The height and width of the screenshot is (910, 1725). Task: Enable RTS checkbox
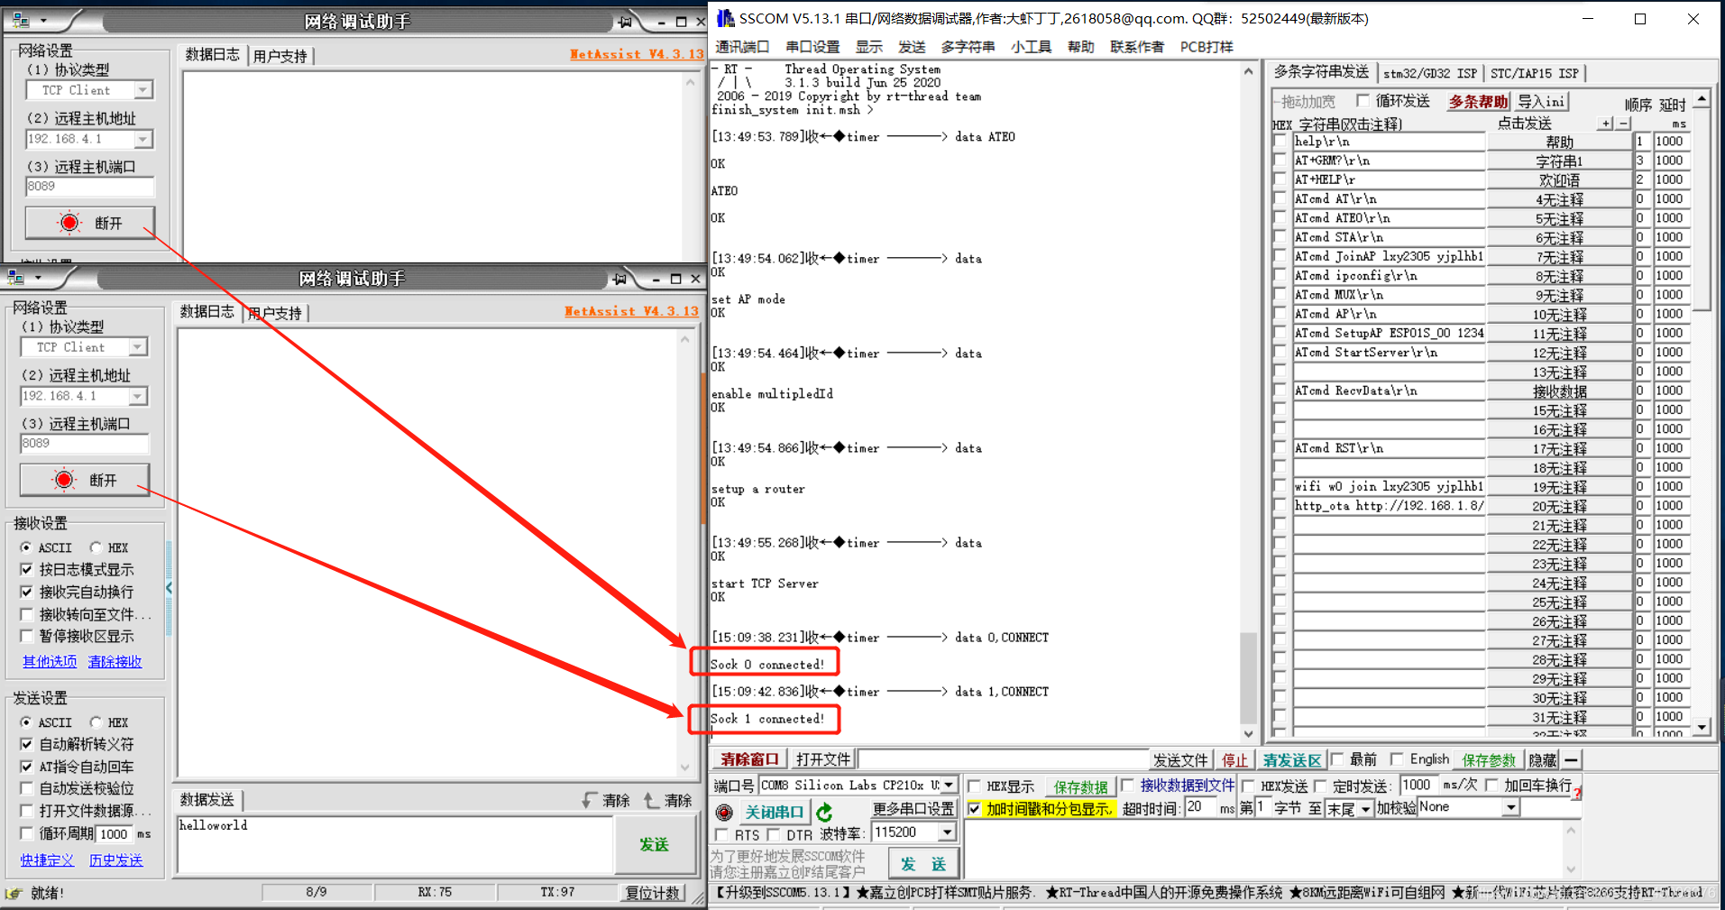click(x=721, y=835)
